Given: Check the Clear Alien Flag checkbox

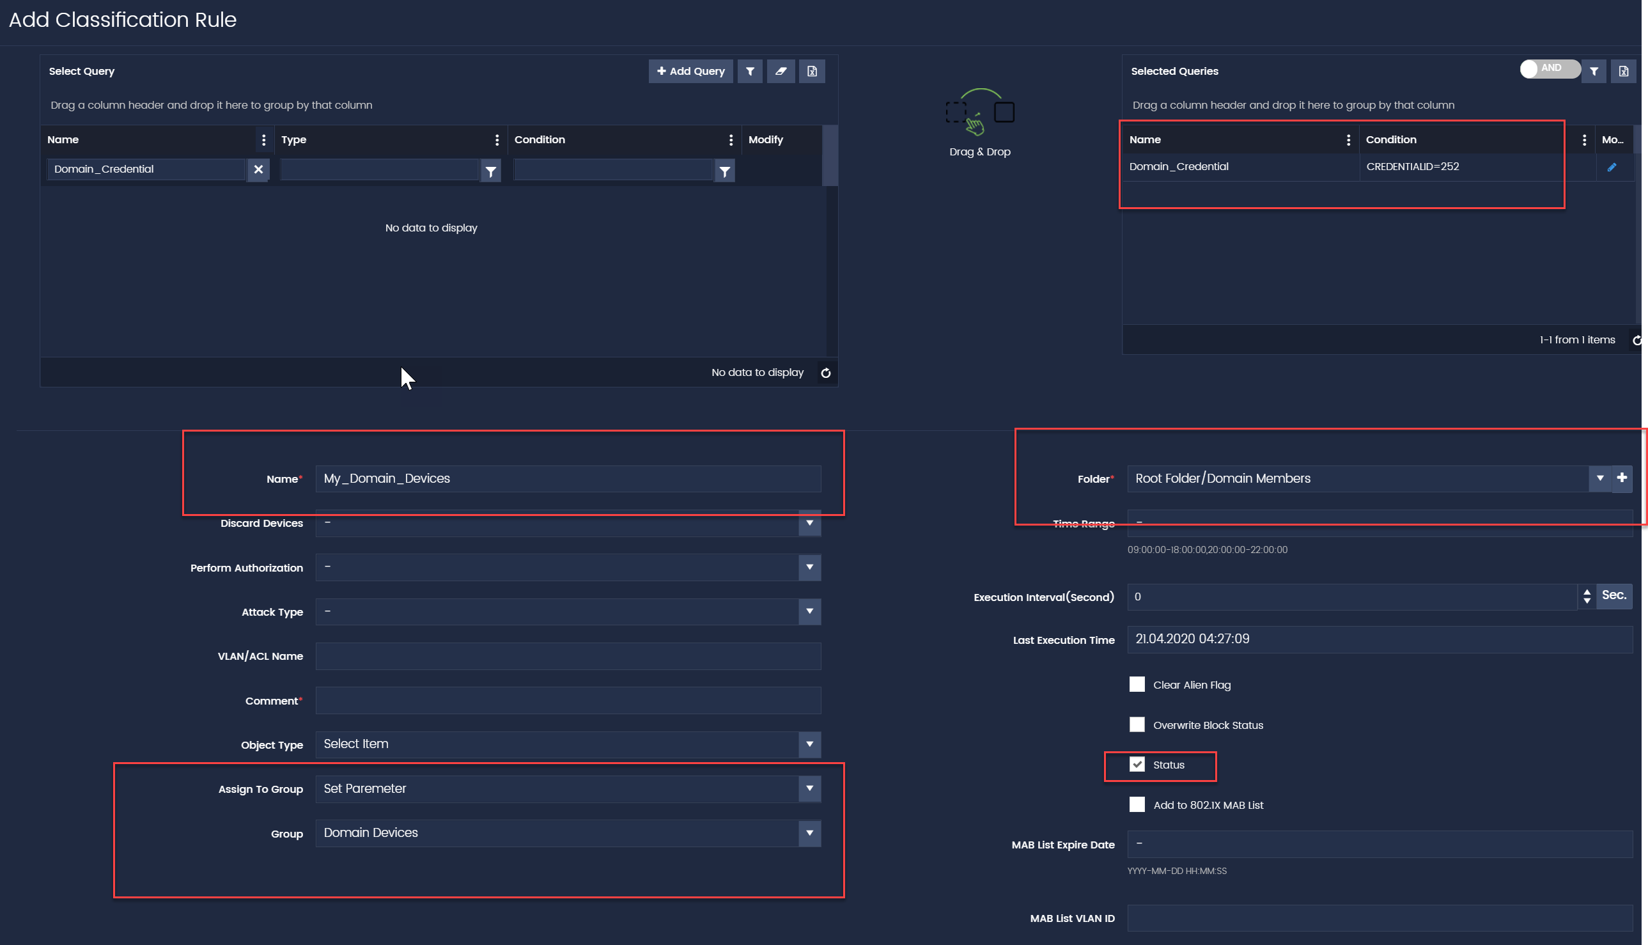Looking at the screenshot, I should point(1137,685).
